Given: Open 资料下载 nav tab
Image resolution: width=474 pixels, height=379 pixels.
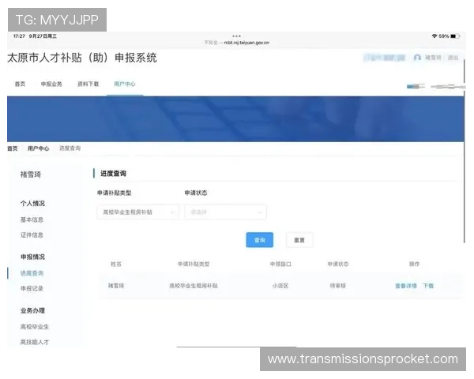Looking at the screenshot, I should pos(88,84).
